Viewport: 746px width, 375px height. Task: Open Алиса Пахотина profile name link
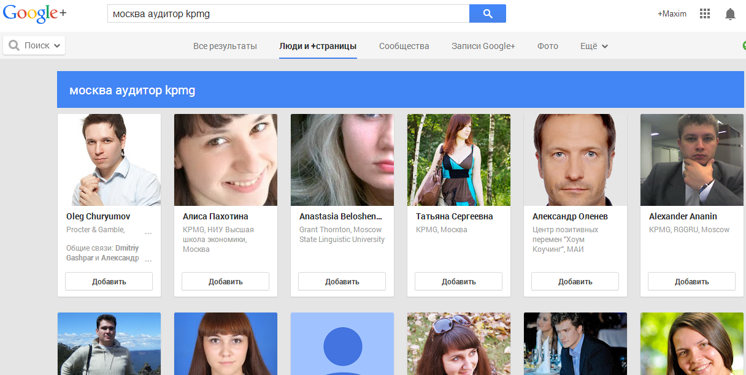215,216
